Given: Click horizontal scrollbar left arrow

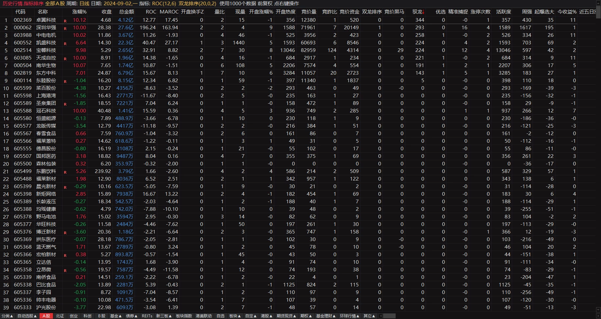Looking at the screenshot, I should (x=380, y=316).
